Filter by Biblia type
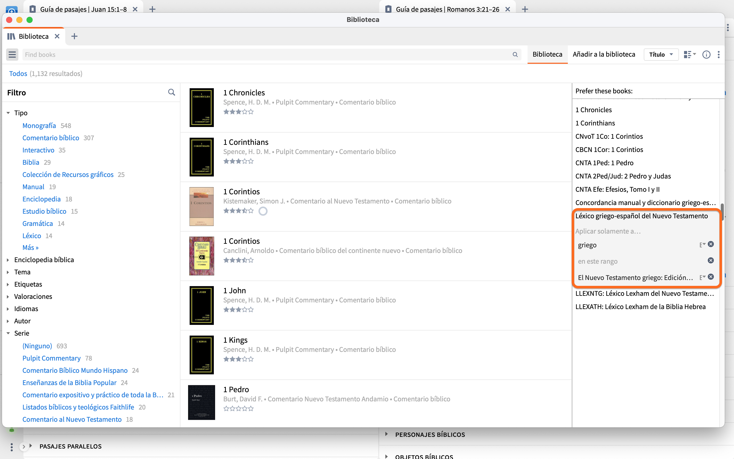This screenshot has height=459, width=734. (31, 162)
